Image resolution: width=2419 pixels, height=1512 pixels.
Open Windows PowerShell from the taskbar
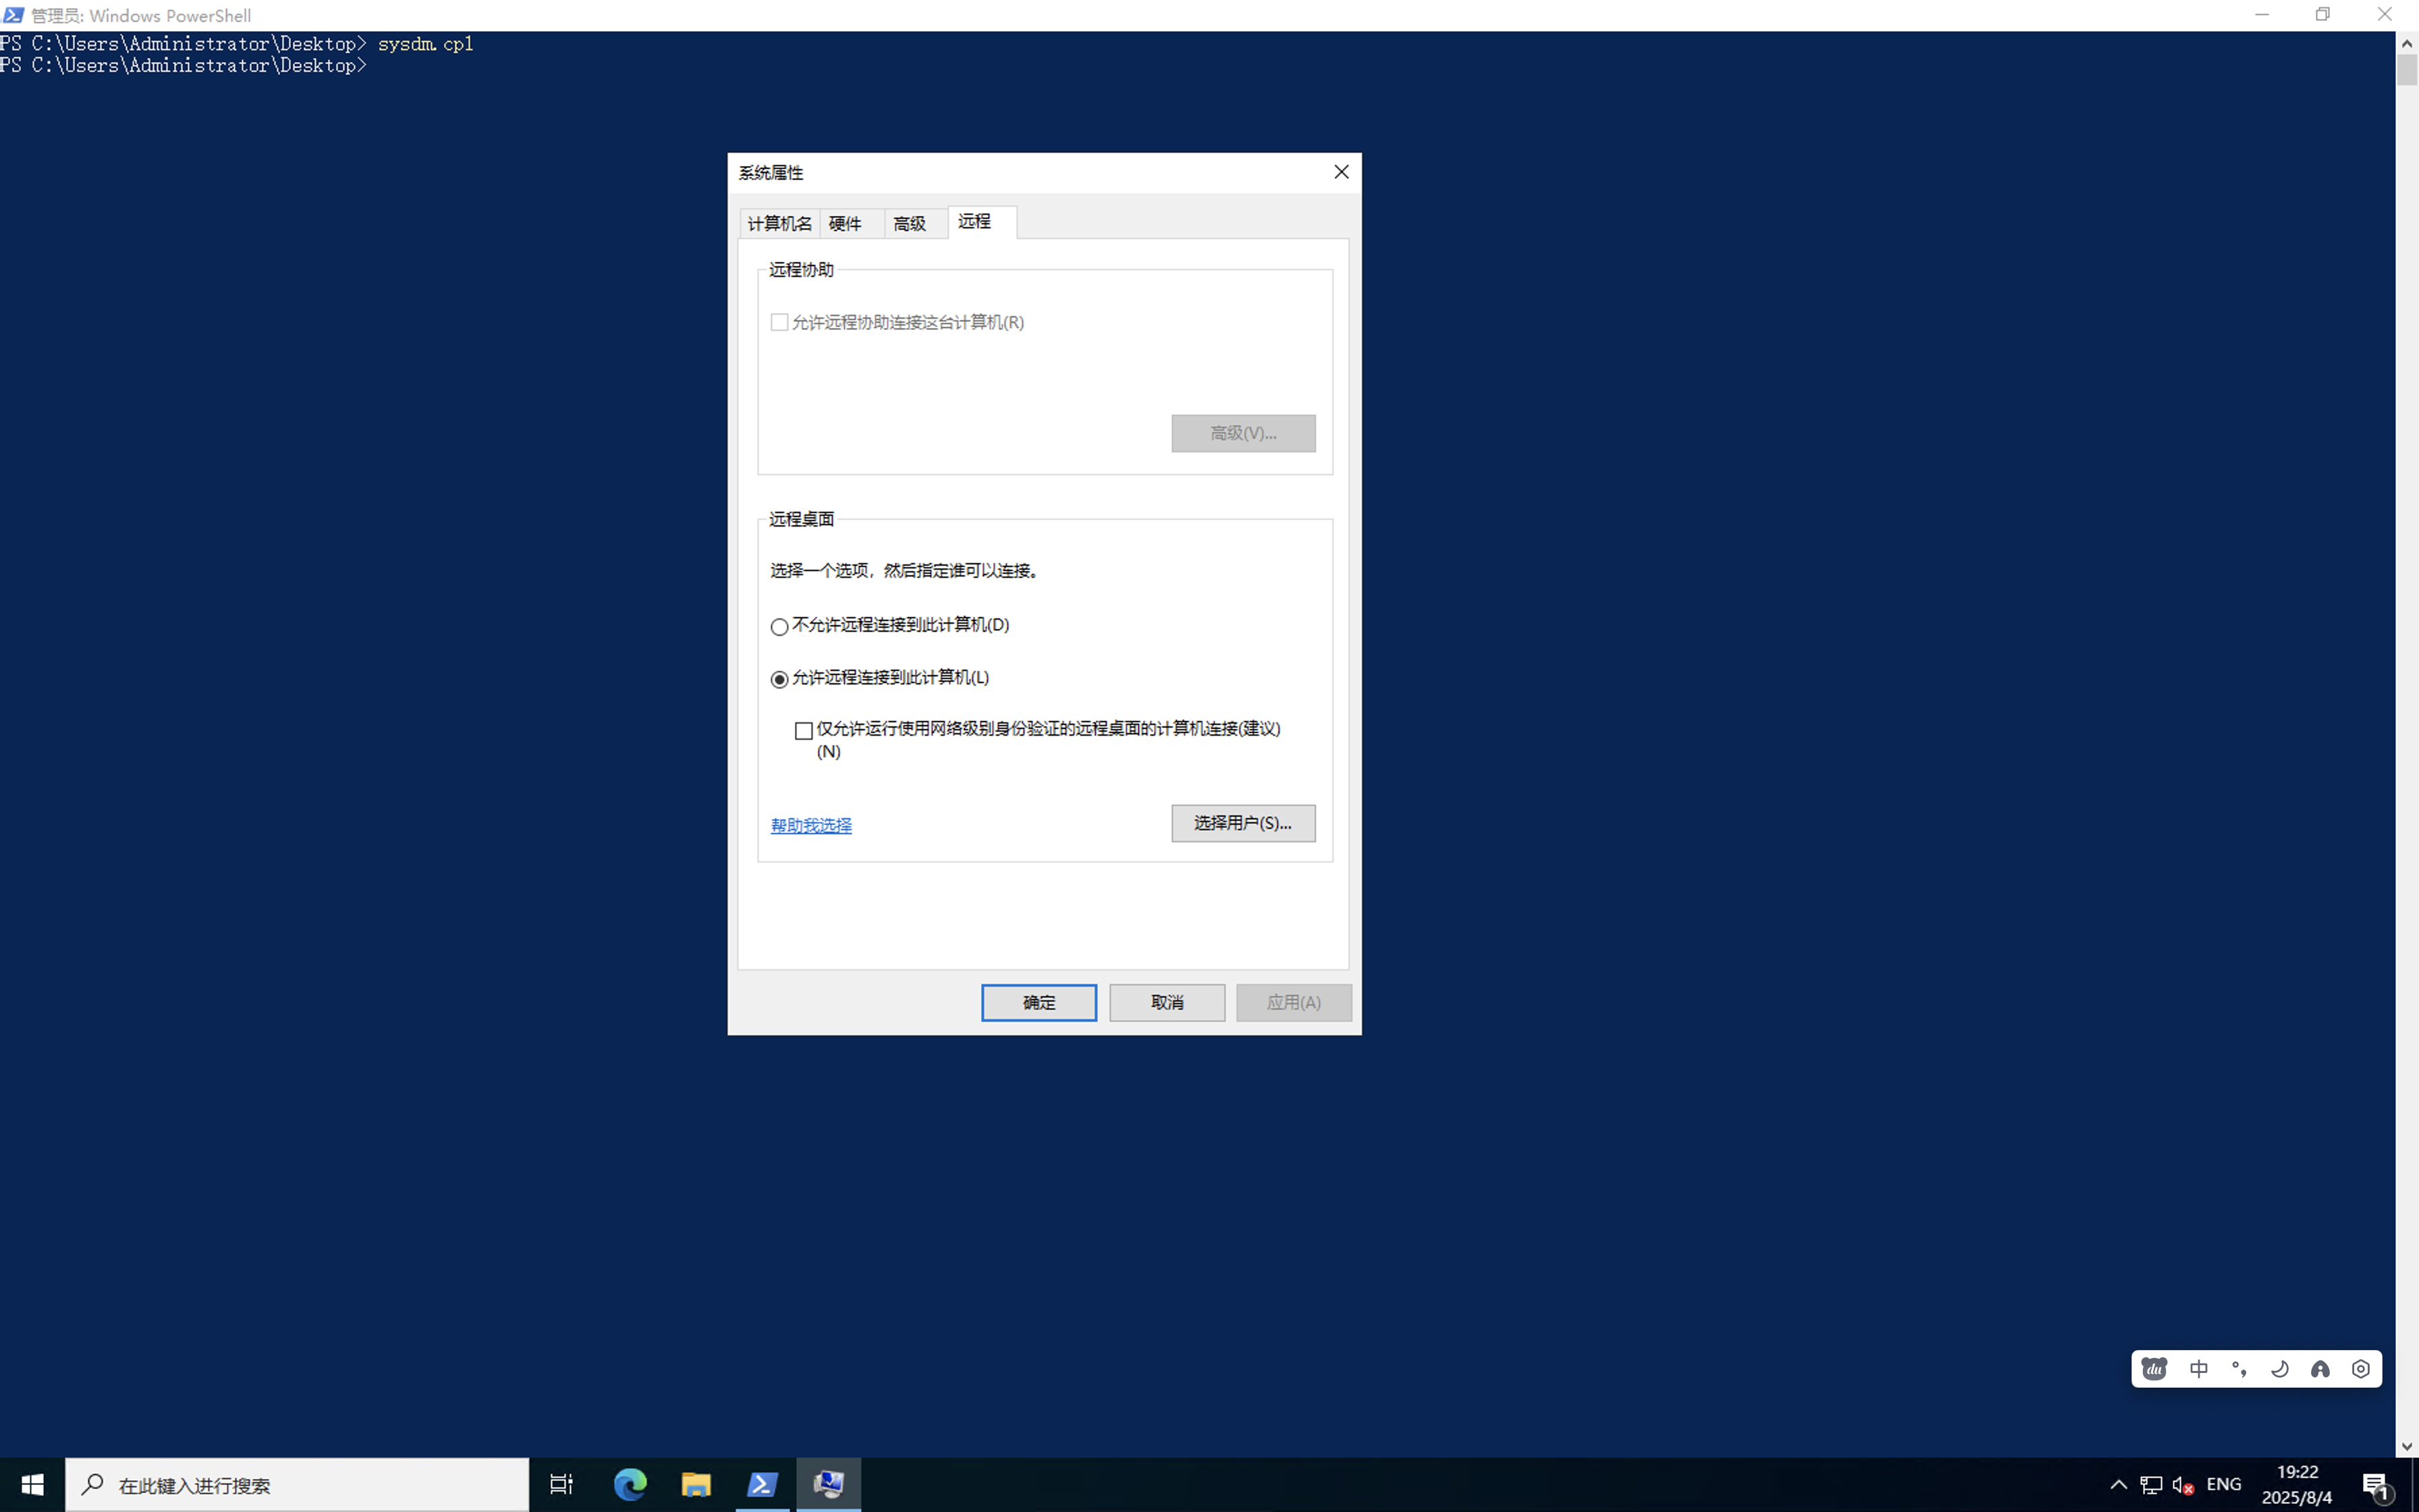[x=762, y=1484]
